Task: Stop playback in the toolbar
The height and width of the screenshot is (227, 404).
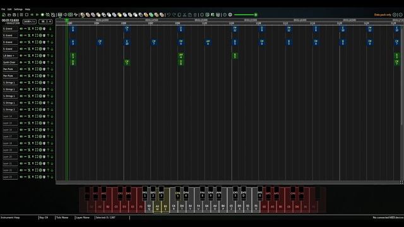Action: click(27, 15)
